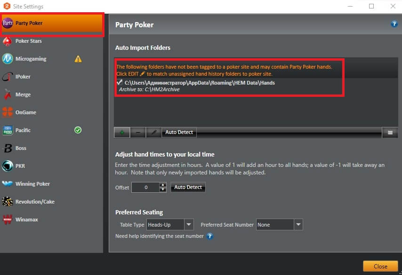Click the Archive to C:\HM2Archive text

click(x=149, y=89)
